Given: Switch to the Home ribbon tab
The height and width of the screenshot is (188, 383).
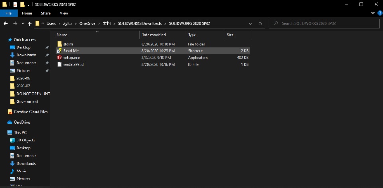Looking at the screenshot, I should [27, 13].
